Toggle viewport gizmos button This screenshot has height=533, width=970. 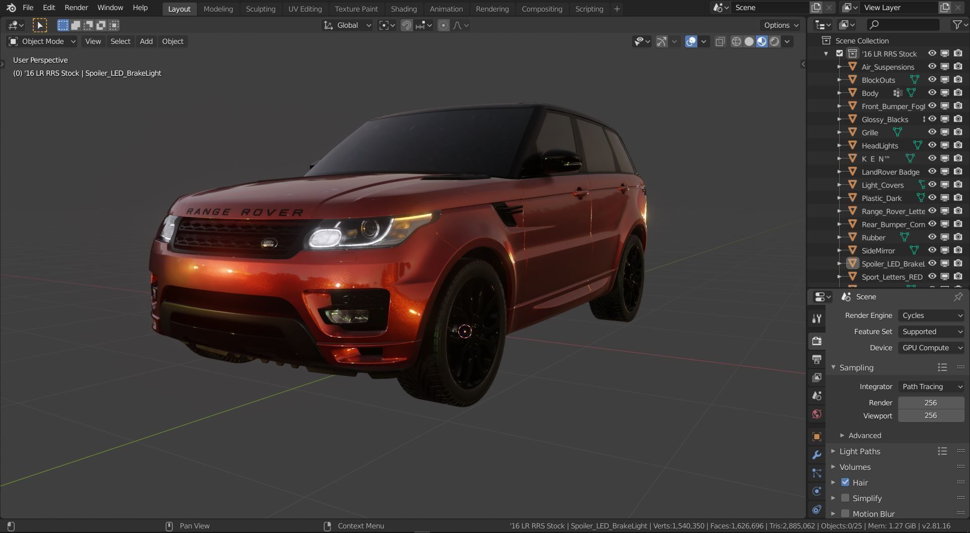click(x=661, y=41)
